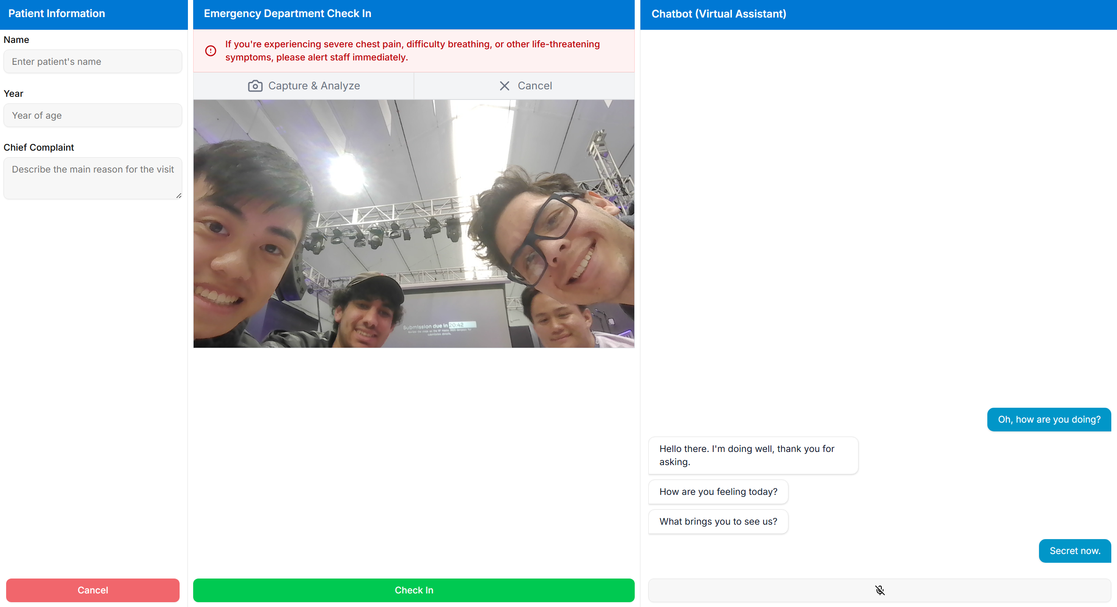Click the red alert warning icon
Viewport: 1117px width, 607px height.
(211, 51)
